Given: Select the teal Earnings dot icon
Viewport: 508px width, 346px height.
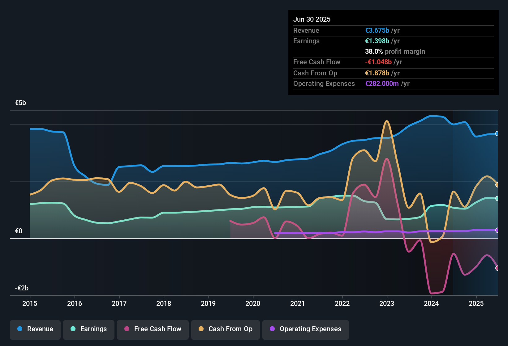Looking at the screenshot, I should click(73, 329).
